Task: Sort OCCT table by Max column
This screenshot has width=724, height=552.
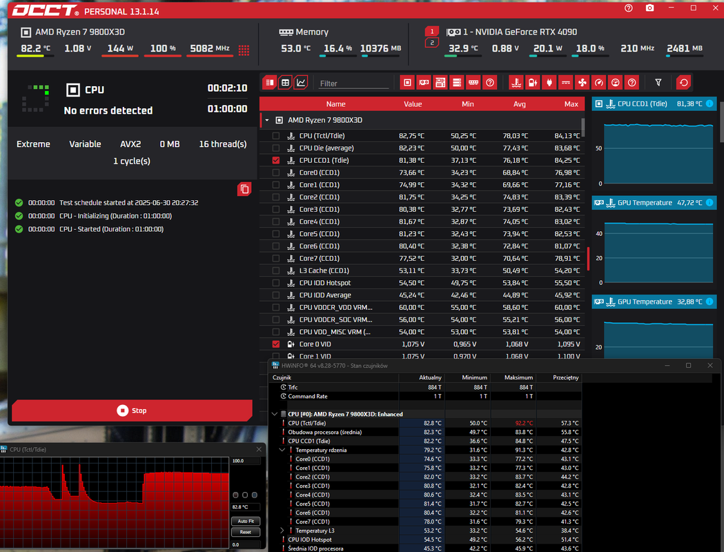Action: [571, 104]
